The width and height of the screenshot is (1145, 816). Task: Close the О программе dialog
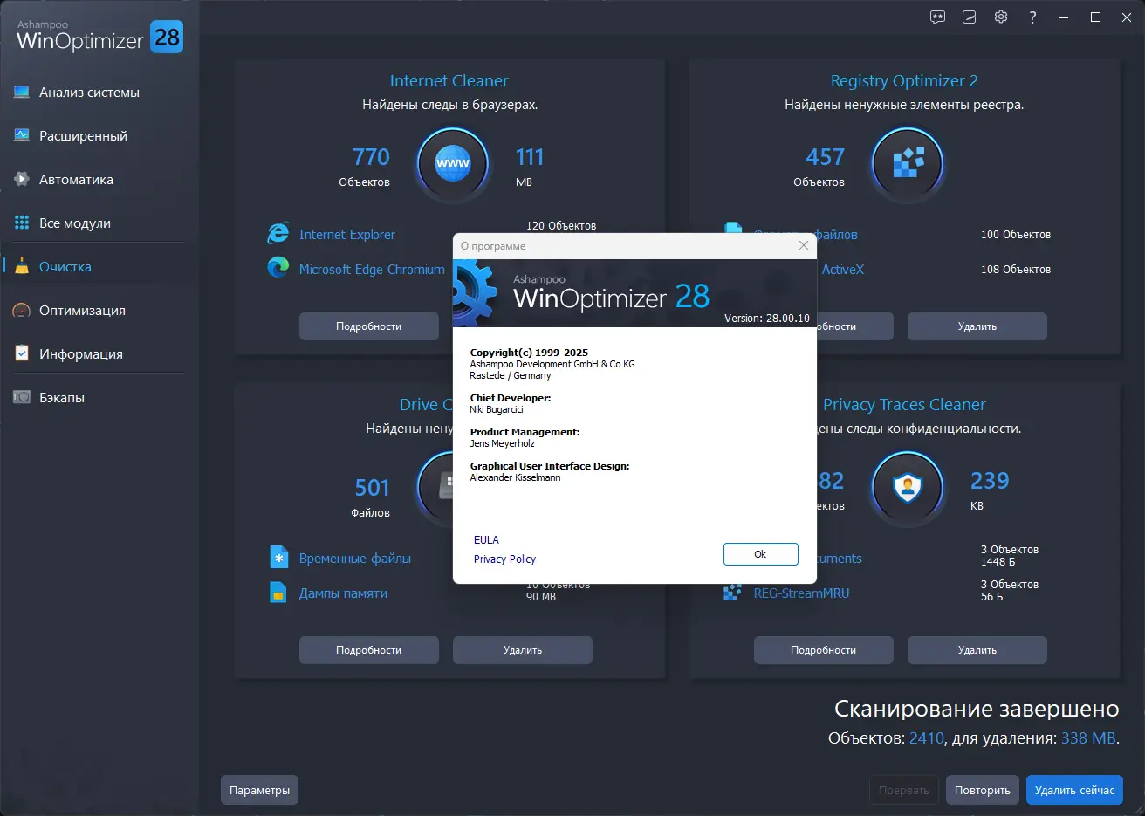pyautogui.click(x=804, y=246)
